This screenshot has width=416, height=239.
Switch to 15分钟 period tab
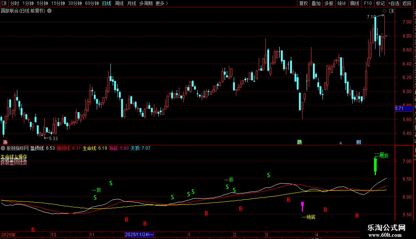(x=58, y=3)
